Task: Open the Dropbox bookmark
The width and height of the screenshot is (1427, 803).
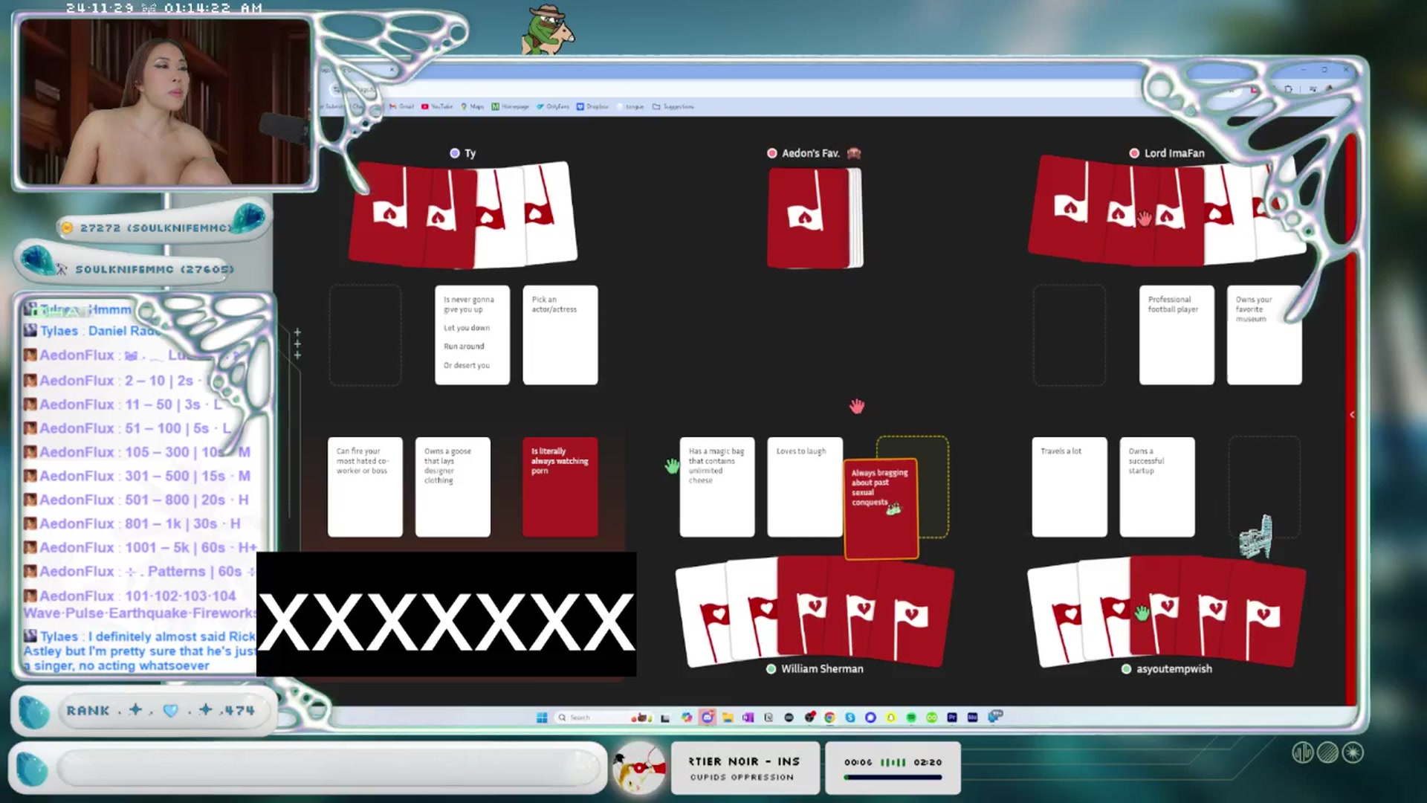Action: (x=593, y=106)
